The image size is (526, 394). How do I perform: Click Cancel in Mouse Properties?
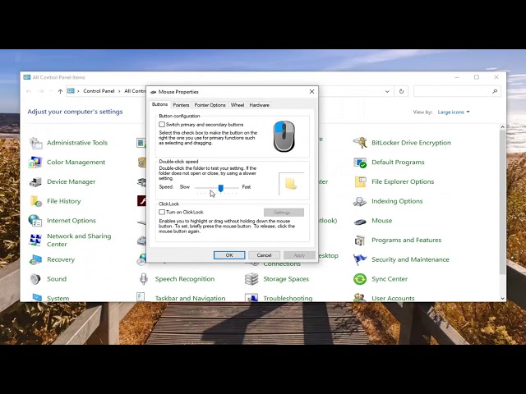[x=264, y=255]
